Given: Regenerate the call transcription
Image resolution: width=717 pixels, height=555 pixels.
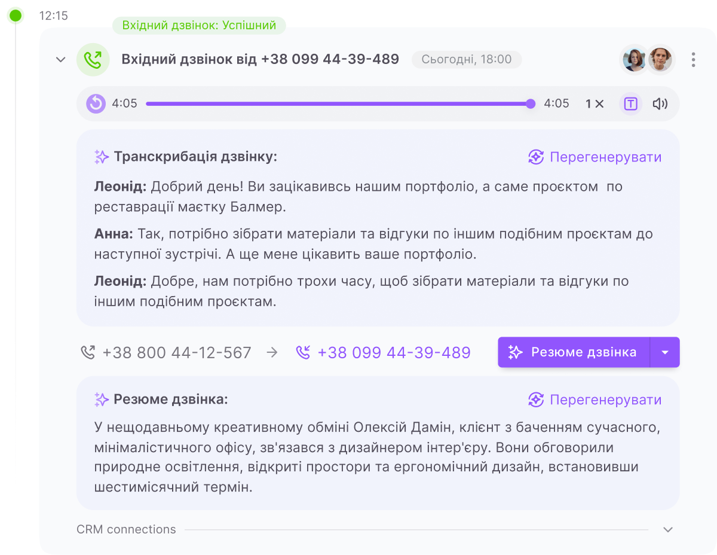Looking at the screenshot, I should click(595, 157).
